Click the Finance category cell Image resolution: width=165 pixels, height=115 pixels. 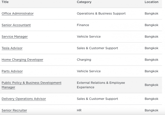point(83,25)
